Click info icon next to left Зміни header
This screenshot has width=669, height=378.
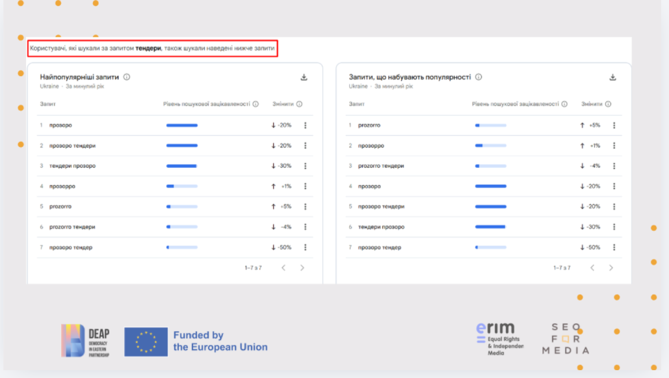(299, 104)
